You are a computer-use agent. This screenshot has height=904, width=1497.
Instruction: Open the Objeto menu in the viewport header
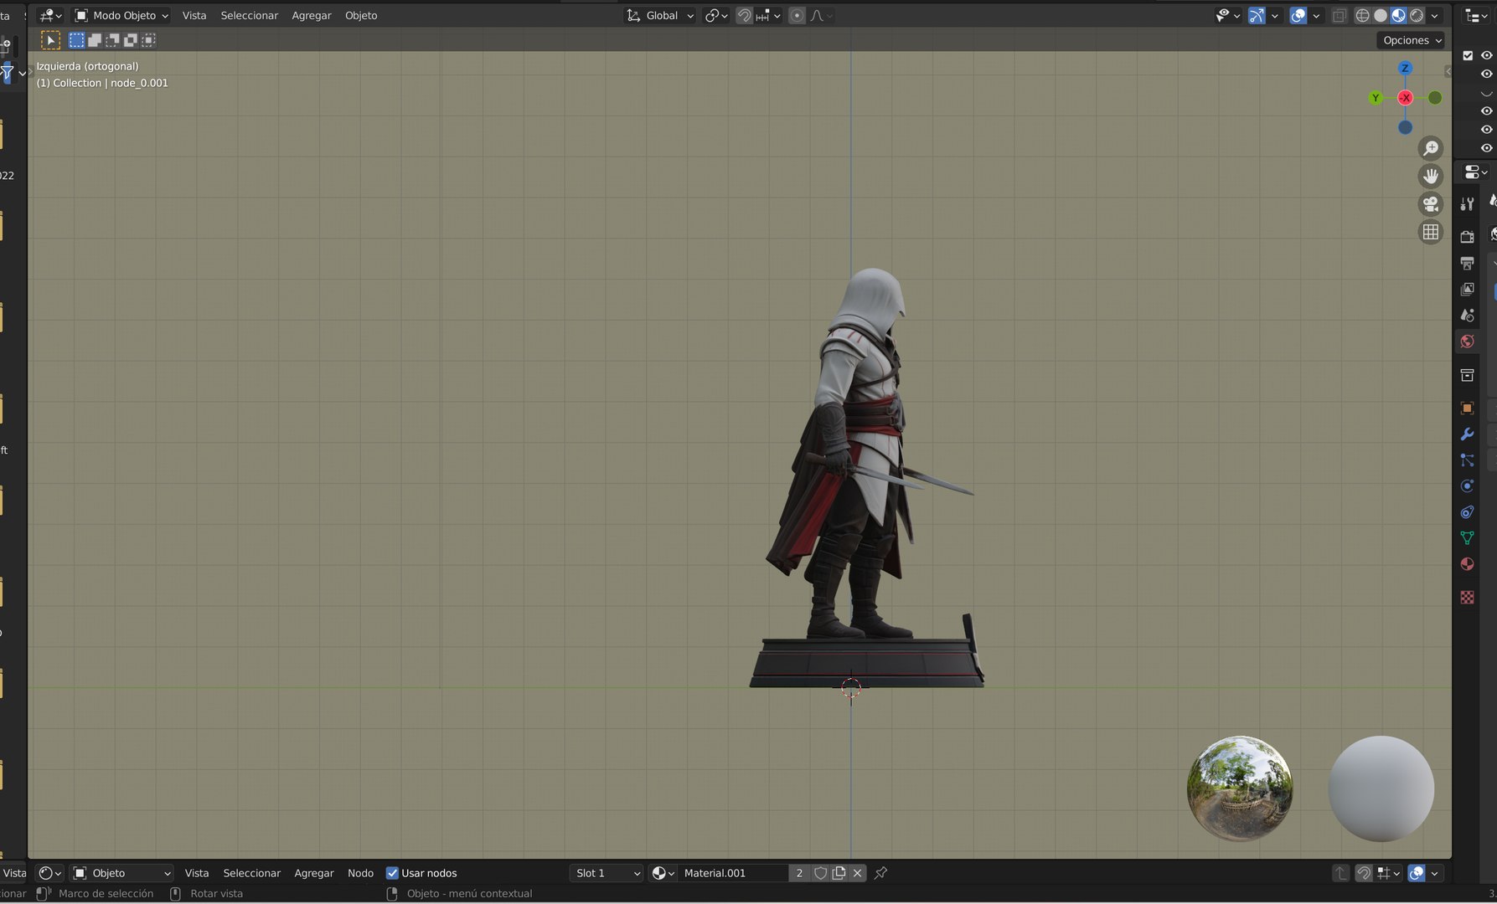361,16
